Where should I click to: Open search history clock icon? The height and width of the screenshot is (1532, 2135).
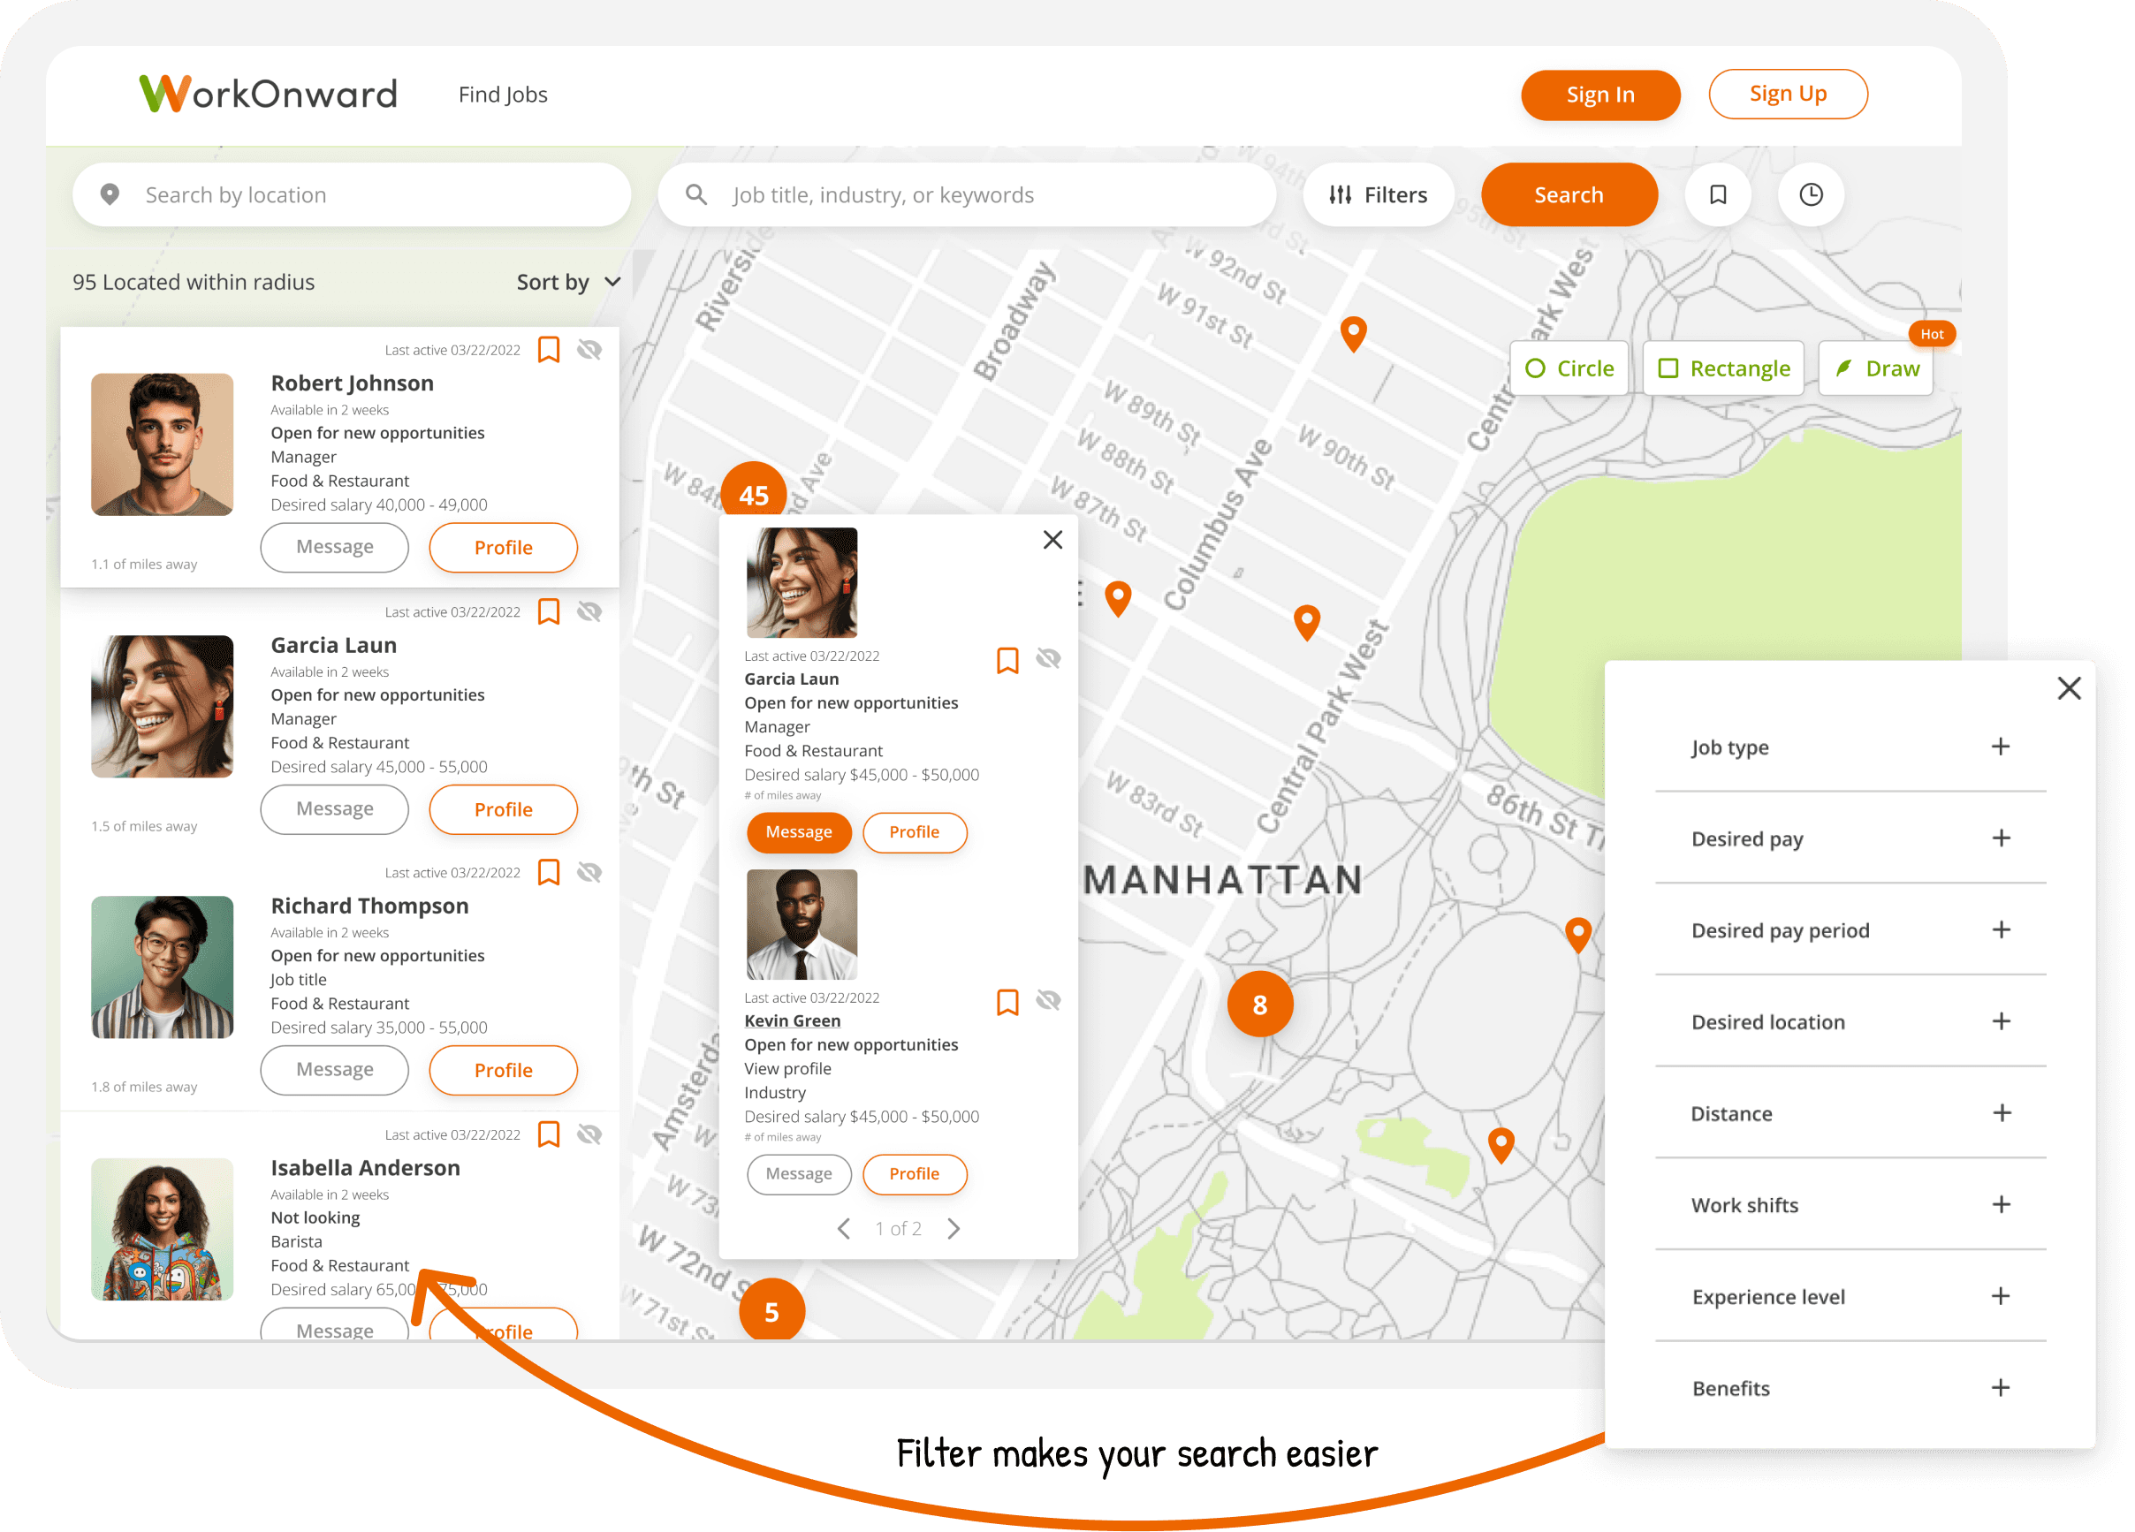click(1810, 194)
